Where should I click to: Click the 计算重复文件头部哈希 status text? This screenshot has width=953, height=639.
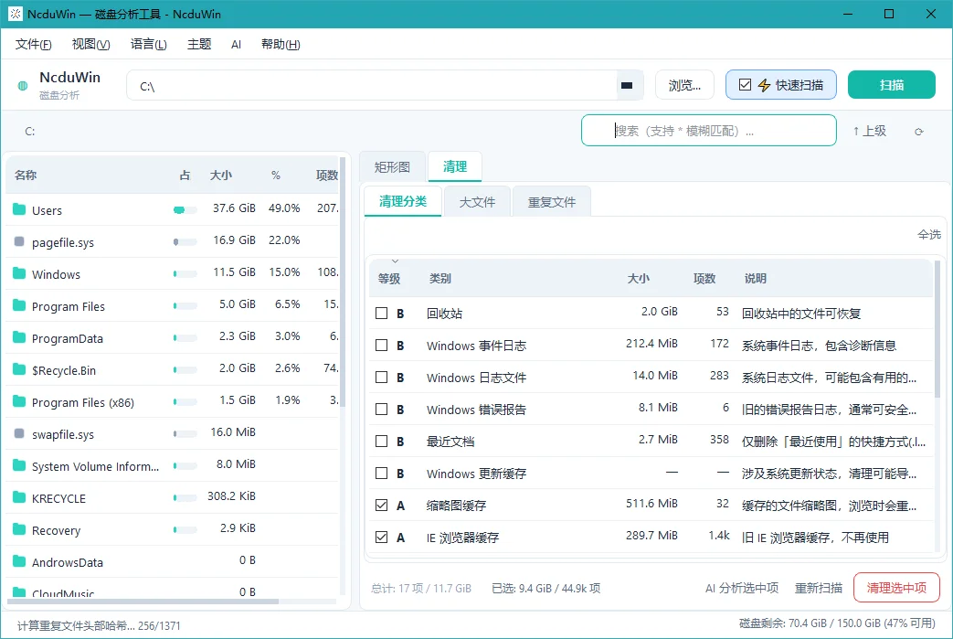pyautogui.click(x=99, y=625)
